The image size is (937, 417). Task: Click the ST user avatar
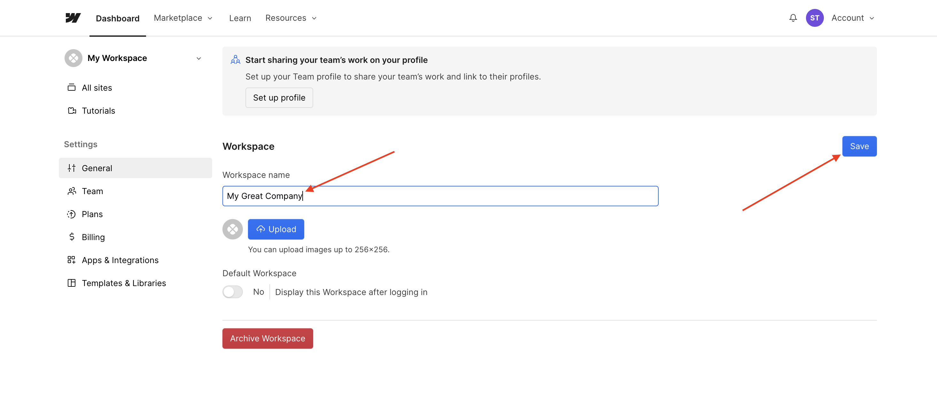814,18
